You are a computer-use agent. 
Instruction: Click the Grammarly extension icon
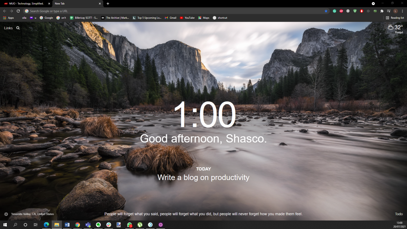point(334,11)
